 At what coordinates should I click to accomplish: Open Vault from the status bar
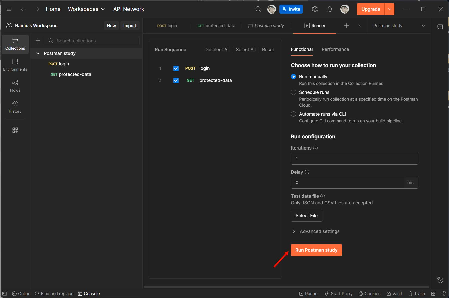[x=394, y=294]
